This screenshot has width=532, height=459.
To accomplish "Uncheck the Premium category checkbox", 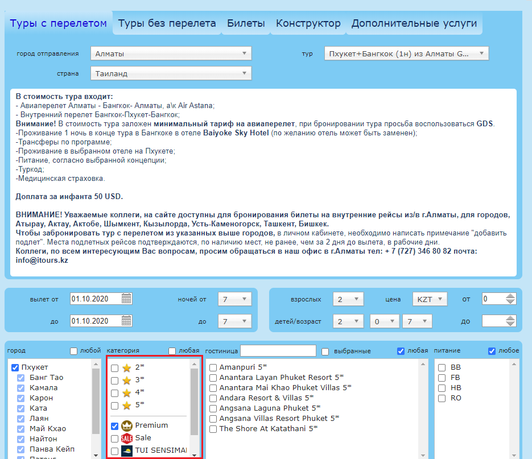I will click(115, 425).
